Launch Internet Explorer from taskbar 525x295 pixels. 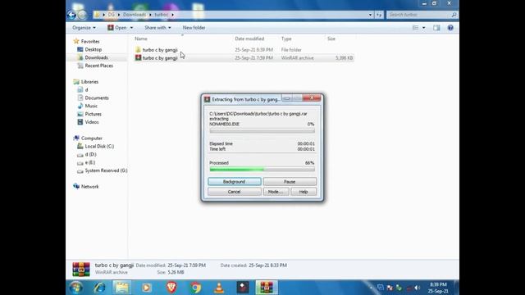coord(99,288)
